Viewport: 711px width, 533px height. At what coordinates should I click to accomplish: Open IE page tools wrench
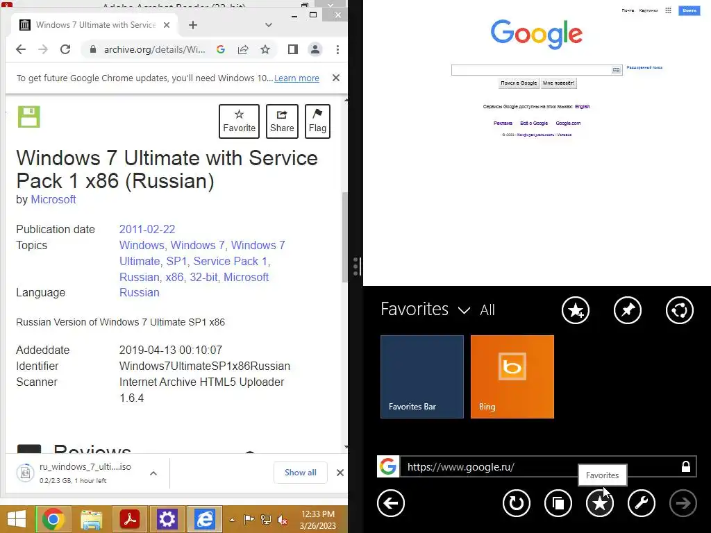pos(642,503)
